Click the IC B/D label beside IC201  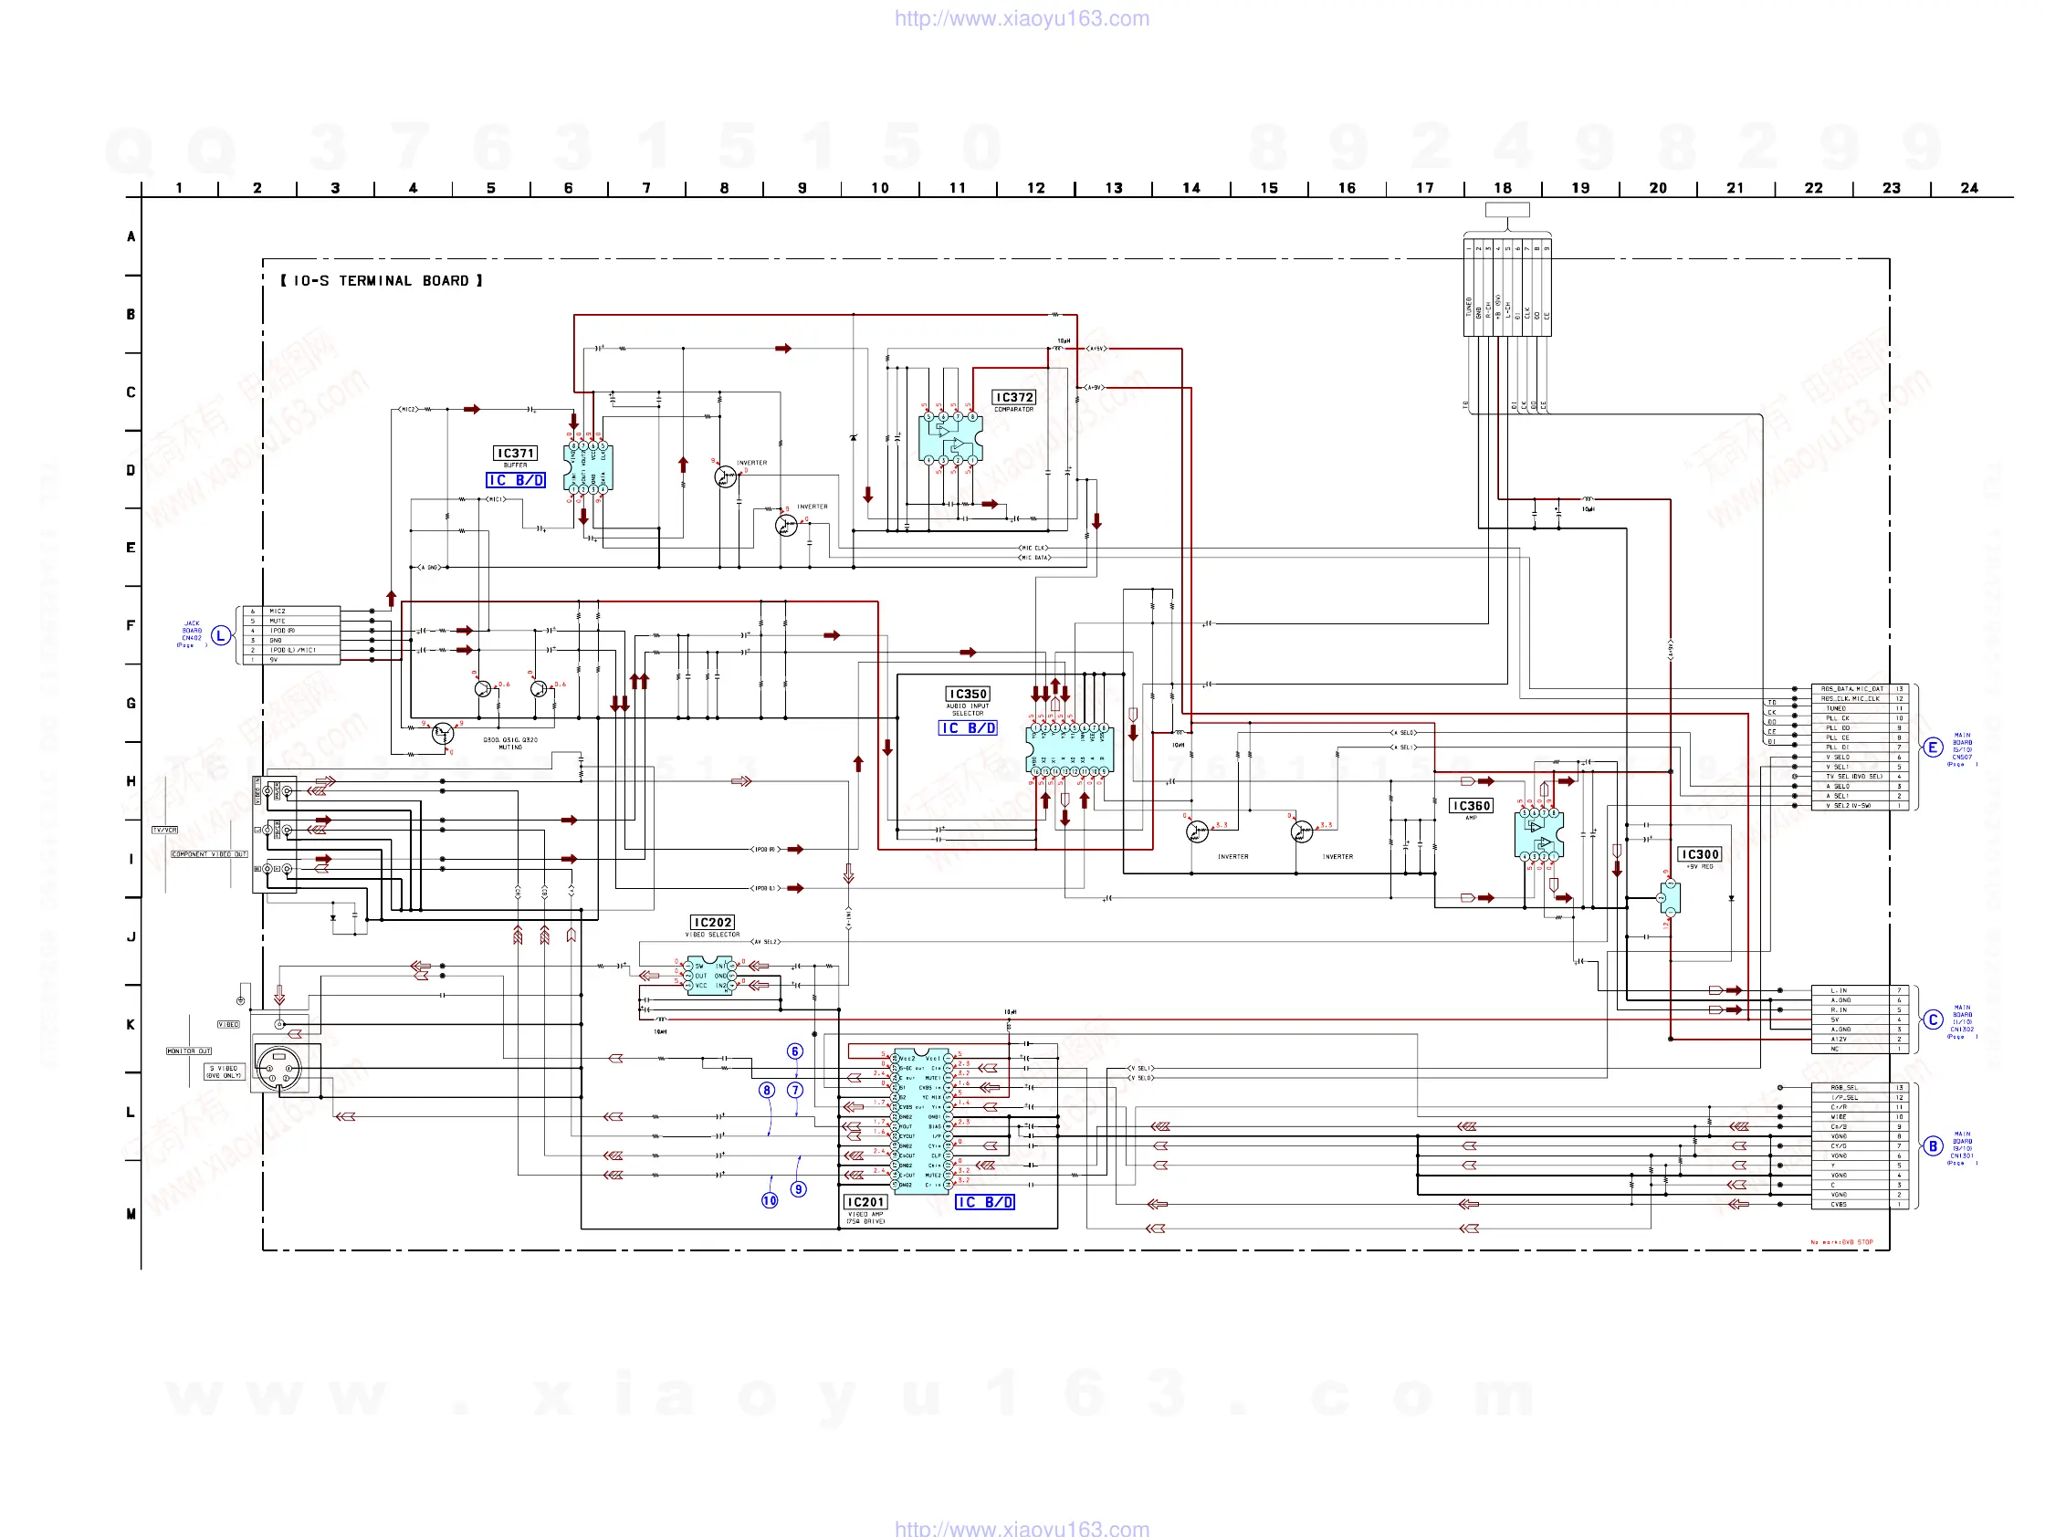tap(984, 1202)
